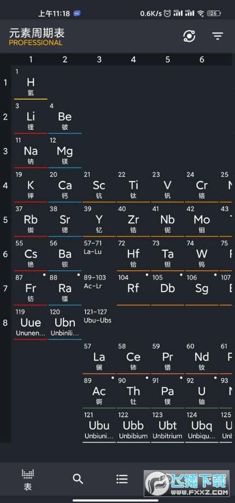Open the atom orbit icon in header
Image resolution: width=235 pixels, height=503 pixels.
click(x=189, y=36)
